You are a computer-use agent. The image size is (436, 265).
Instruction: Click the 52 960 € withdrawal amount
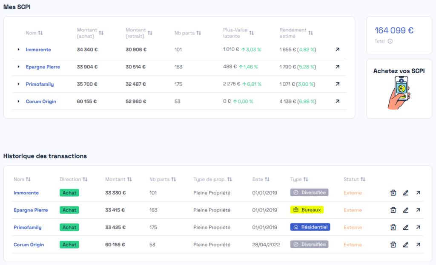coord(136,101)
